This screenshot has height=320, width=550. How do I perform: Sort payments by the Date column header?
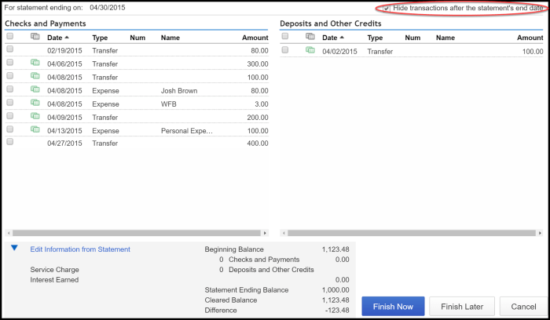click(x=57, y=38)
